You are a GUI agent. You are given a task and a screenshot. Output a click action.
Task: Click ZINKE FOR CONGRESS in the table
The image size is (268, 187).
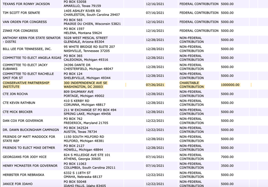(x=20, y=31)
